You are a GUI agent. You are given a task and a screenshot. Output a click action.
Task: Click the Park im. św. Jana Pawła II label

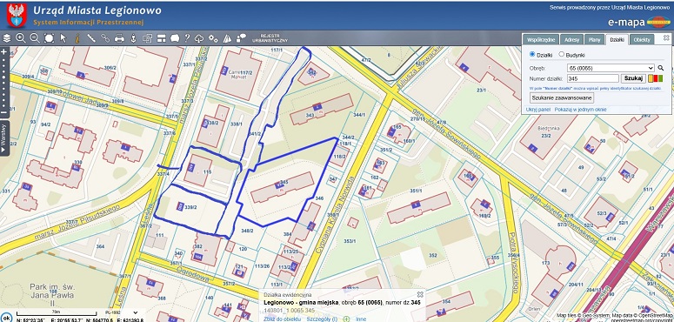[x=51, y=295]
